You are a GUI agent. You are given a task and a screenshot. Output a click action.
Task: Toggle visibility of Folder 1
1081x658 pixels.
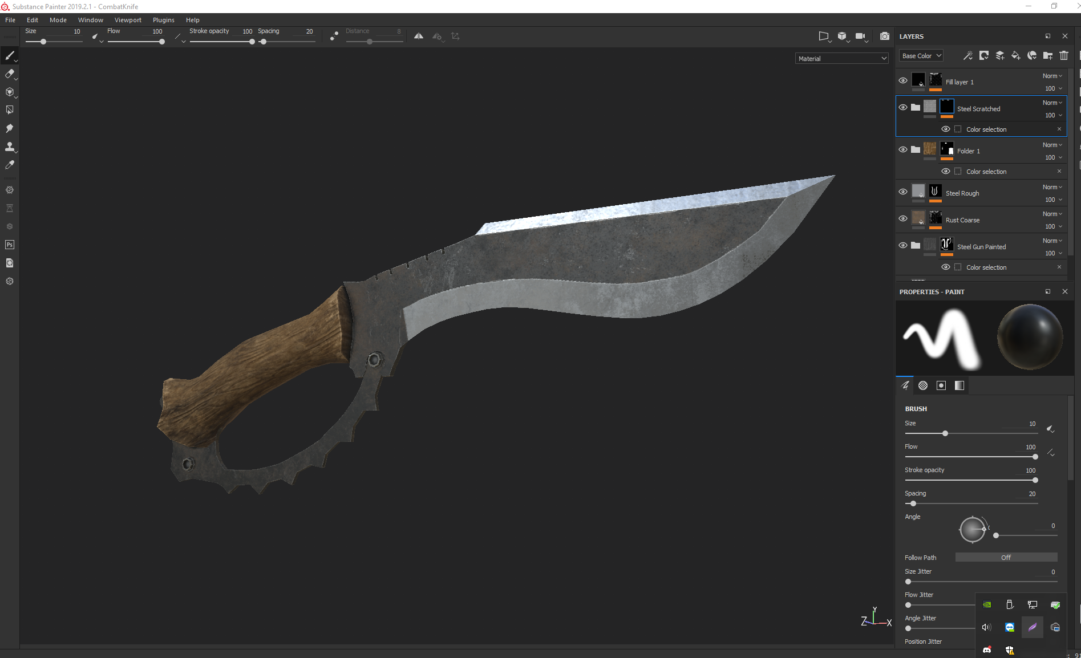pyautogui.click(x=903, y=149)
